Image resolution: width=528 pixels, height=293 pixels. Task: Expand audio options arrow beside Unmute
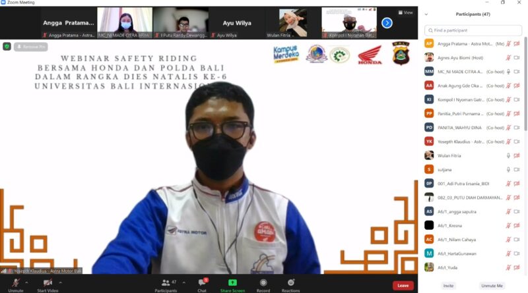[26, 282]
